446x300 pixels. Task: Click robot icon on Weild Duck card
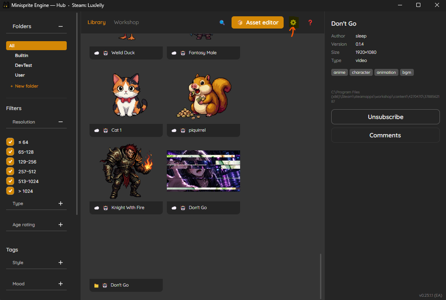coord(105,53)
